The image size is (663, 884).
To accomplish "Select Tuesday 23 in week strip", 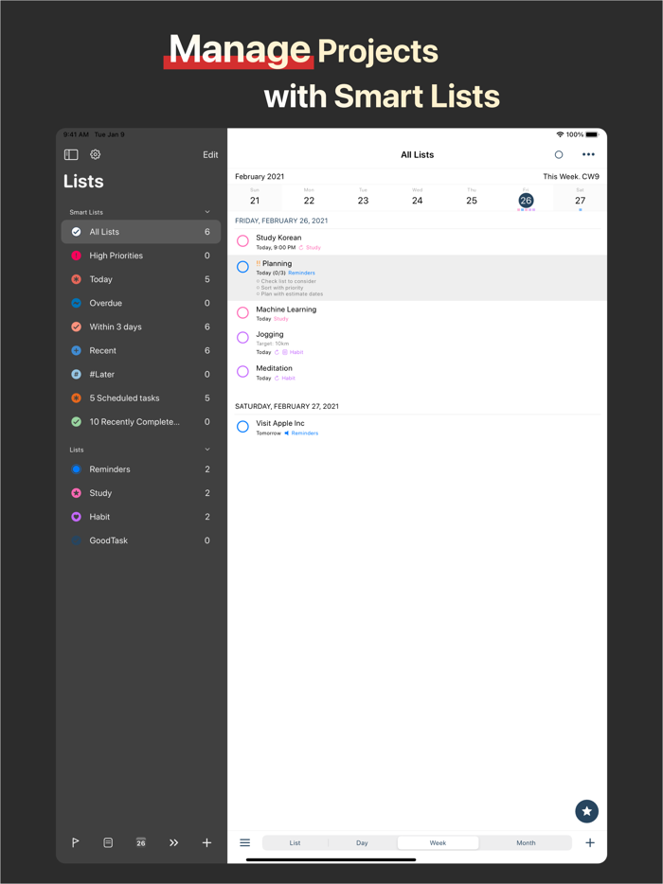I will click(364, 197).
